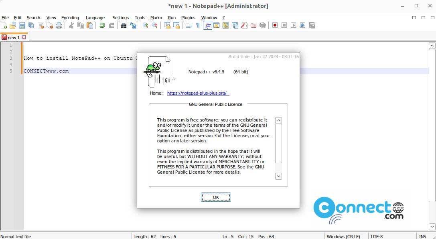Open the File menu
The image size is (436, 239).
pos(5,18)
